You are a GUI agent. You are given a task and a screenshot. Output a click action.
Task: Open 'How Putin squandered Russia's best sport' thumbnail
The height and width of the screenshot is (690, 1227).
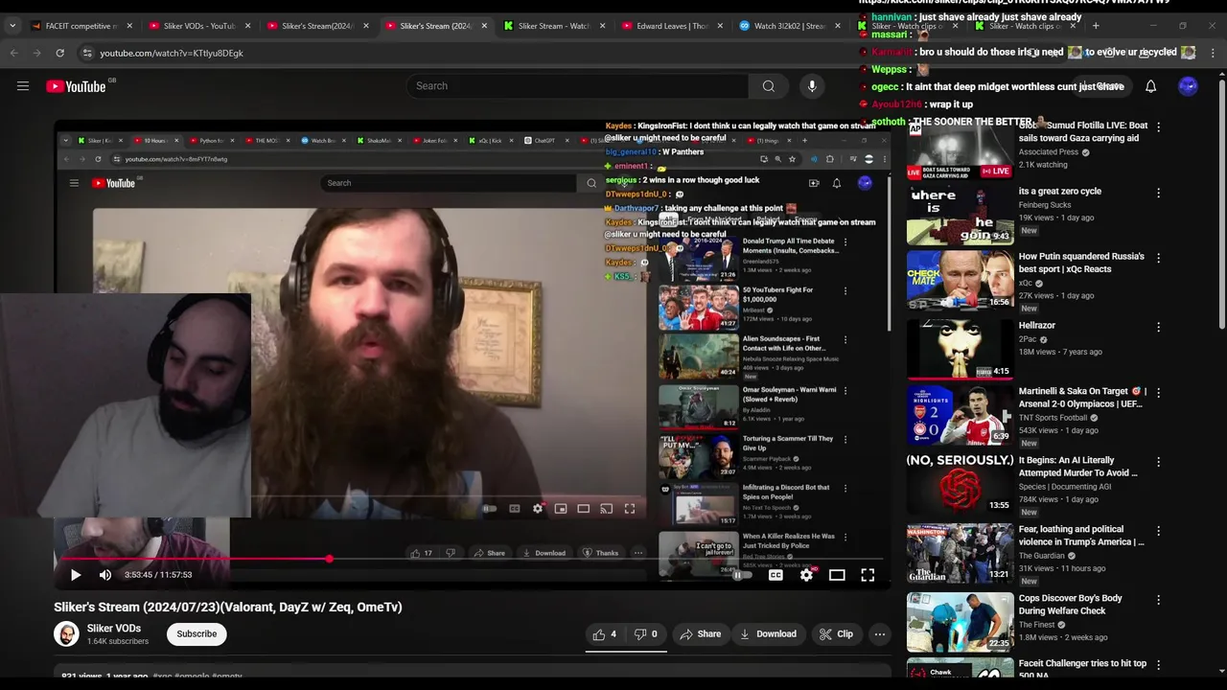click(960, 280)
